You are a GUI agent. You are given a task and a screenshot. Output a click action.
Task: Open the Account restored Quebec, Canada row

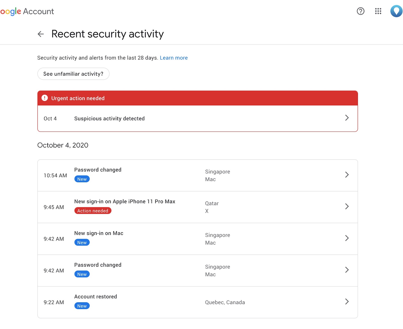click(x=225, y=302)
